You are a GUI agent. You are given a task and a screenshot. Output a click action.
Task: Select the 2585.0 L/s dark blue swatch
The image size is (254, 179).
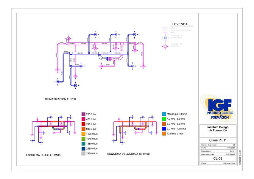[83, 149]
